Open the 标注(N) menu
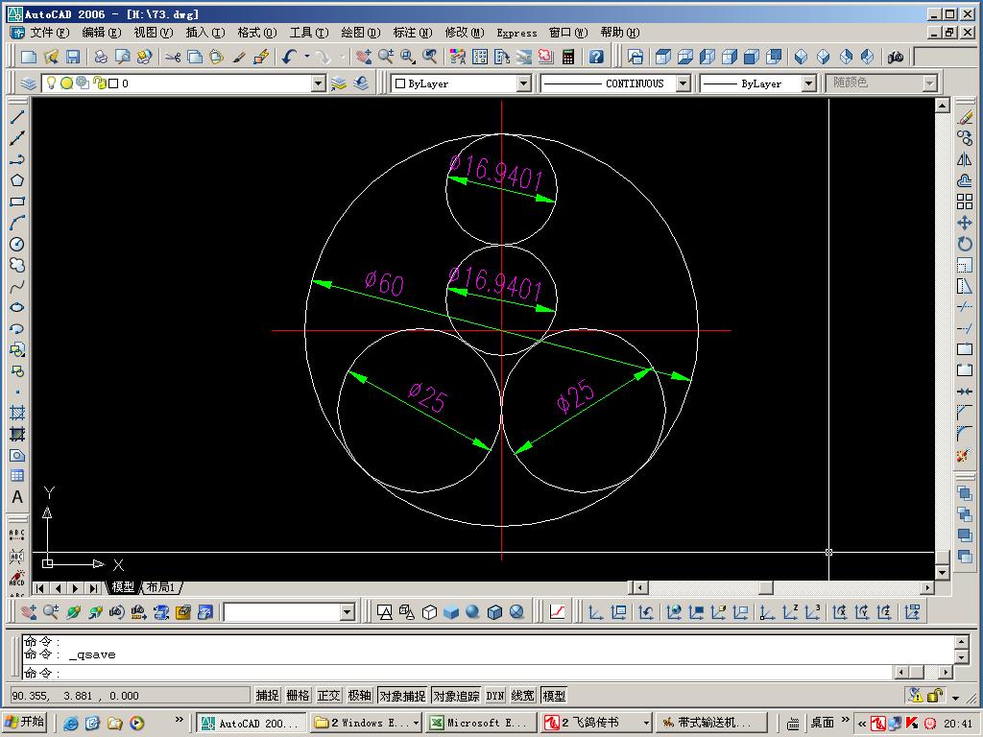 click(413, 33)
